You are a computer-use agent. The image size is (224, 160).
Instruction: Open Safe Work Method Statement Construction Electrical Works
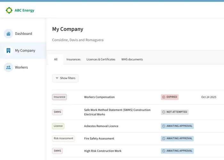point(117,112)
